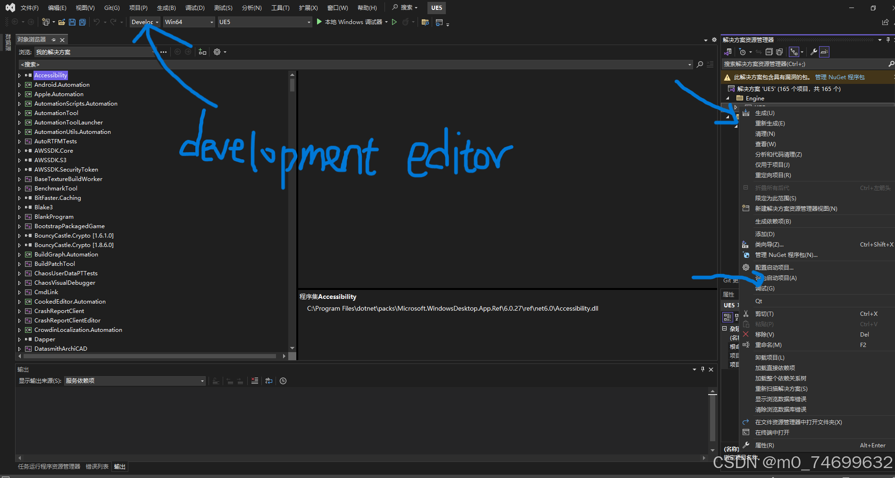This screenshot has width=895, height=478.
Task: Click the 管理 NuGet 程序包 link in warning bar
Action: click(x=840, y=77)
